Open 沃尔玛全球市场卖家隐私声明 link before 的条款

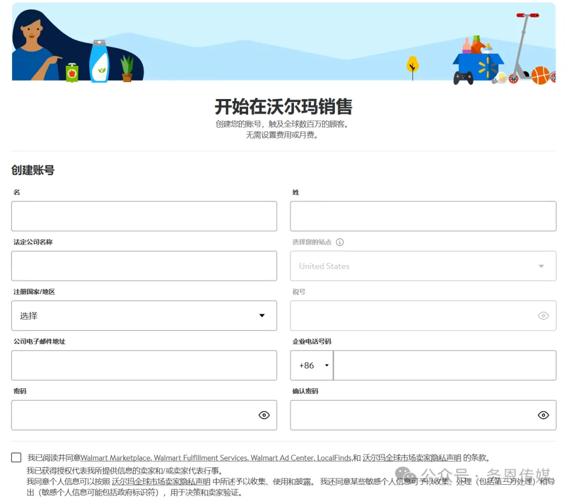click(x=412, y=458)
